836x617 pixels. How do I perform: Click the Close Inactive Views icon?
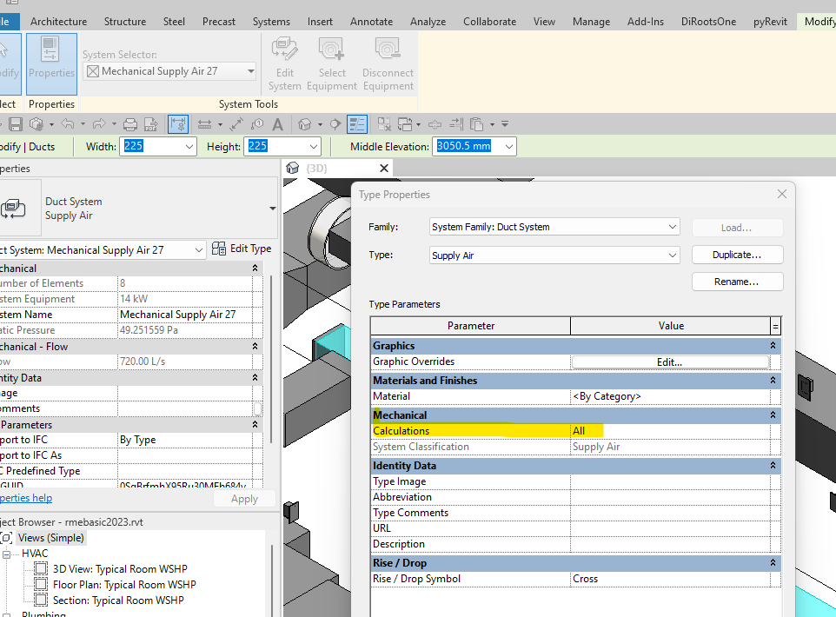click(384, 124)
